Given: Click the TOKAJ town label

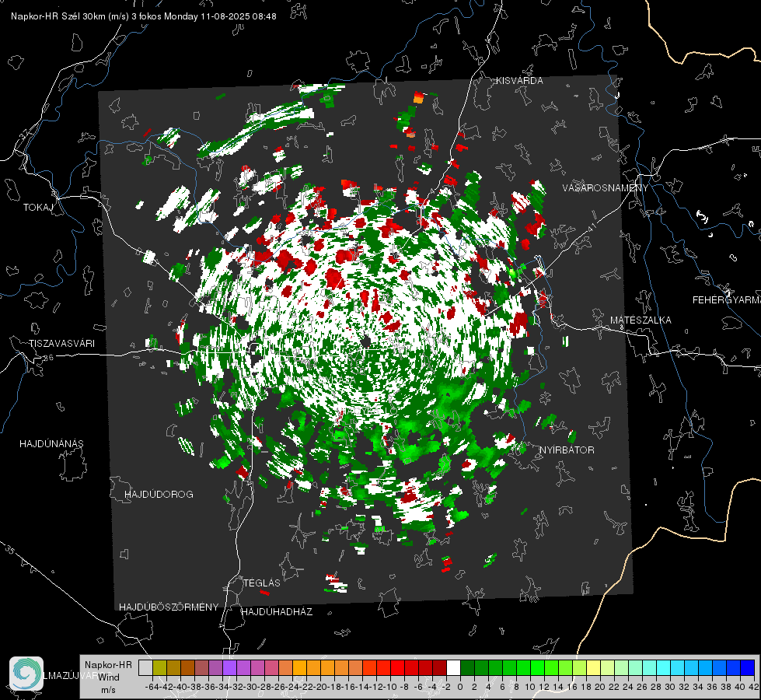Looking at the screenshot, I should (x=38, y=208).
